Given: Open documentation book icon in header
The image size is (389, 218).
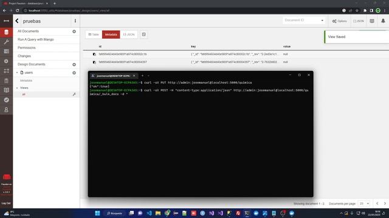Looking at the screenshot, I should coord(372,21).
